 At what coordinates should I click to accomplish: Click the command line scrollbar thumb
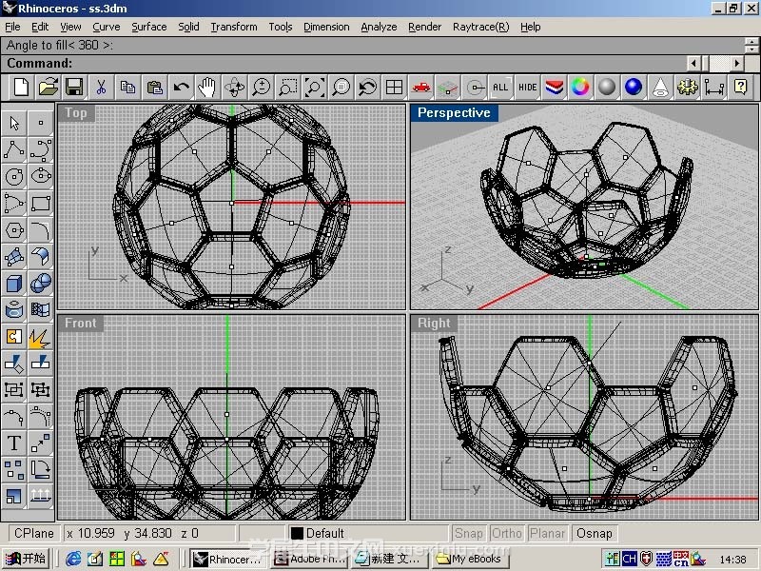[x=706, y=63]
